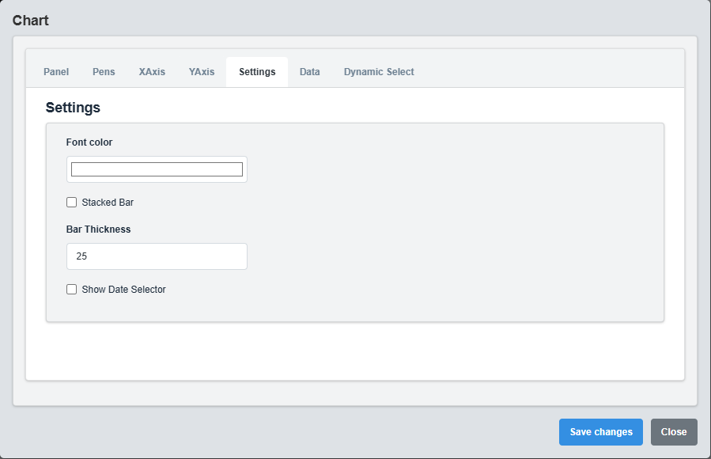Click the gray Close button
Image resolution: width=711 pixels, height=459 pixels.
click(674, 432)
